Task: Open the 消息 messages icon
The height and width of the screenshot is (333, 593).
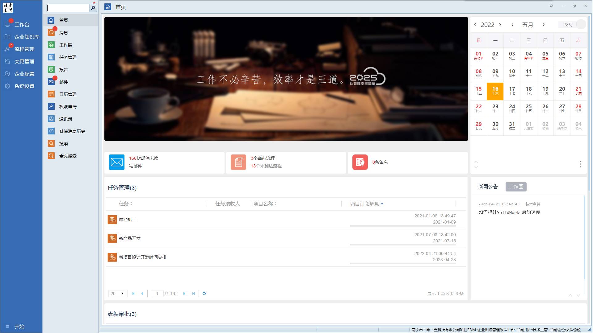Action: (51, 33)
